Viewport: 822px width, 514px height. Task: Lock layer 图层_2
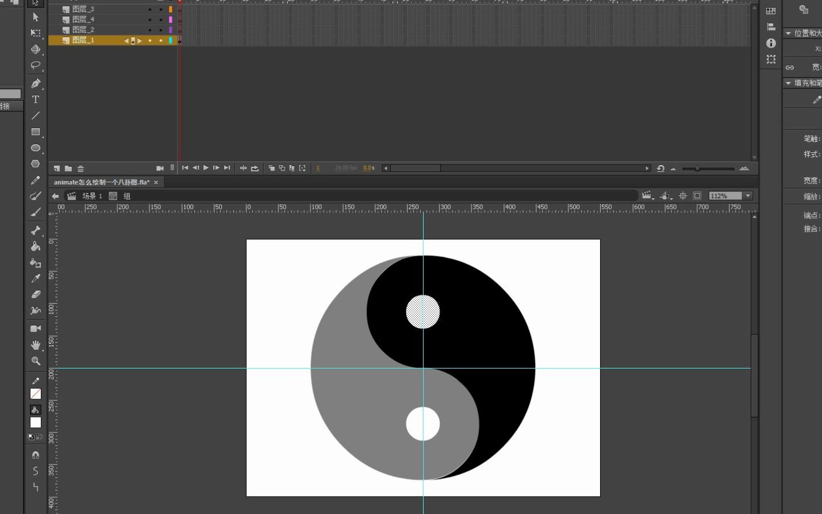pyautogui.click(x=160, y=29)
